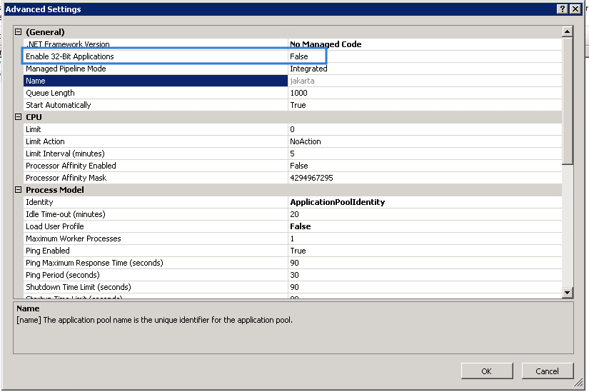This screenshot has height=392, width=589.
Task: Collapse the Process Model section
Action: pos(19,190)
